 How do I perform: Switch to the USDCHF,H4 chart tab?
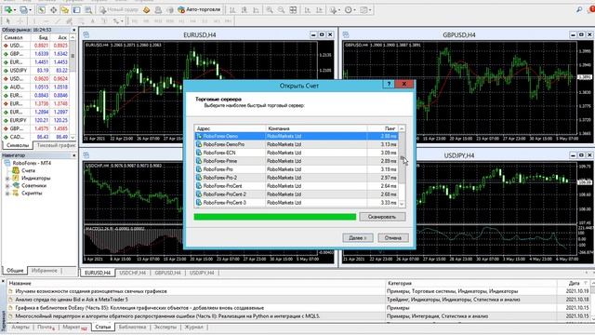132,273
